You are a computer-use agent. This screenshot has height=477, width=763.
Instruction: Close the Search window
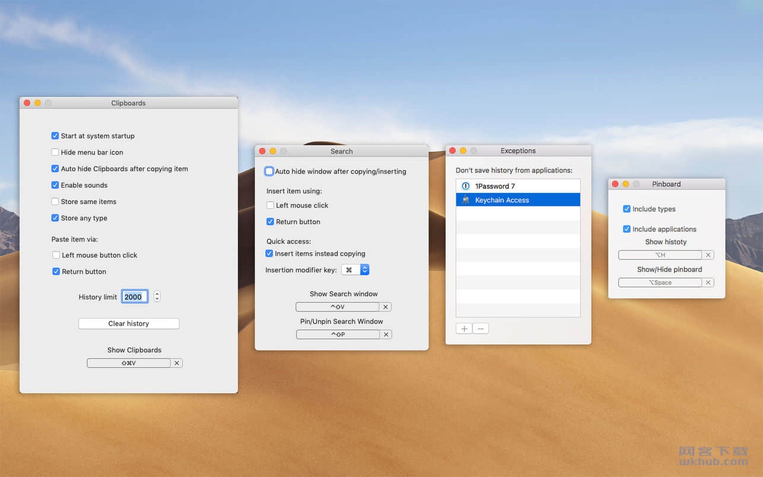tap(262, 151)
